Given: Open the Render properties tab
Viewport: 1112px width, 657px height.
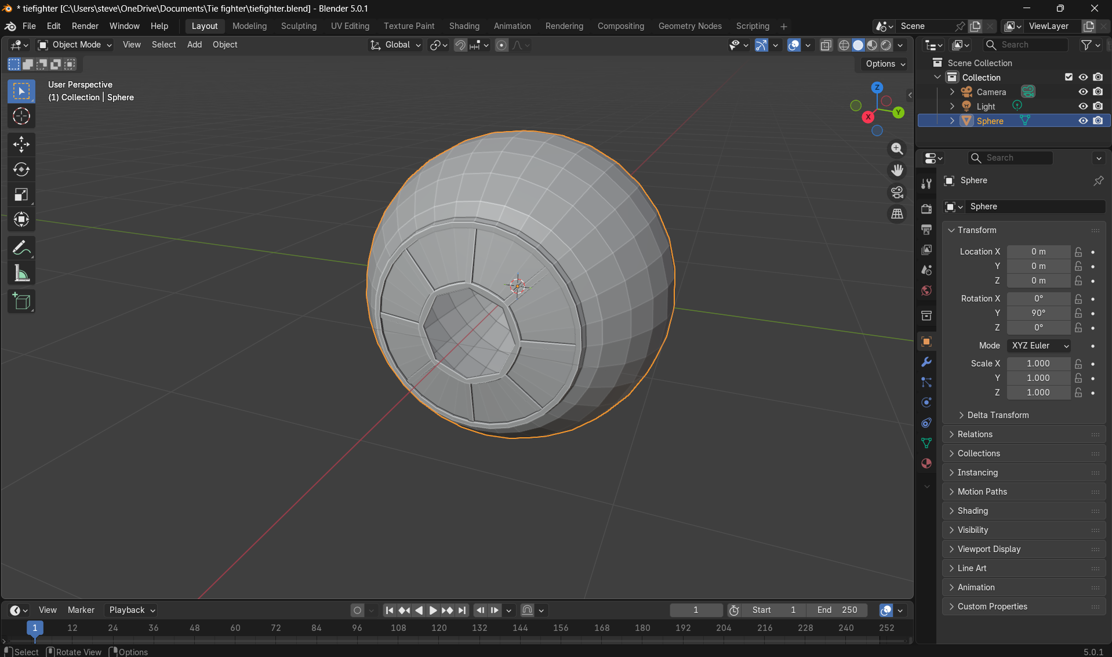Looking at the screenshot, I should point(926,209).
